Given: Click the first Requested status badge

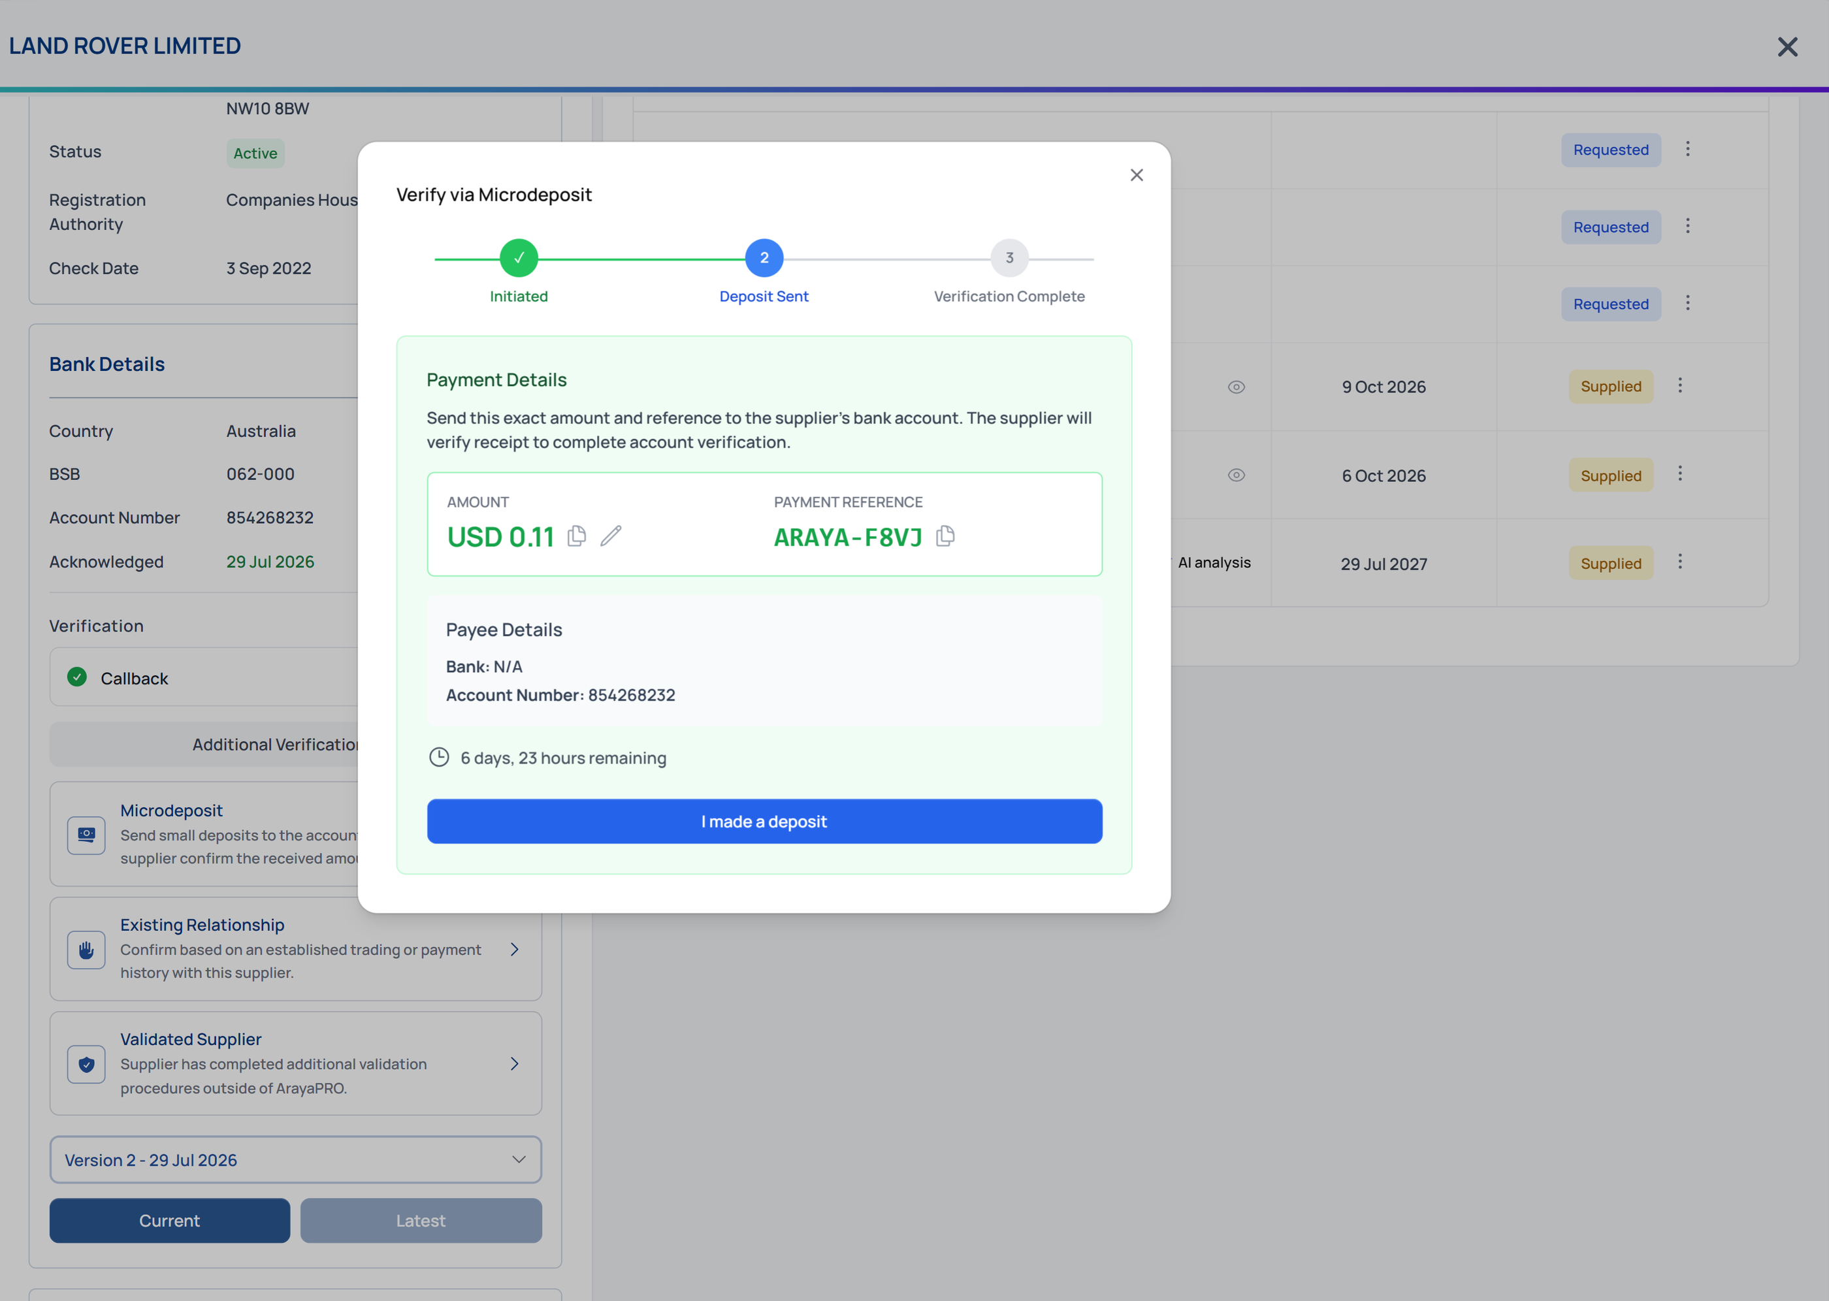Looking at the screenshot, I should coord(1610,150).
